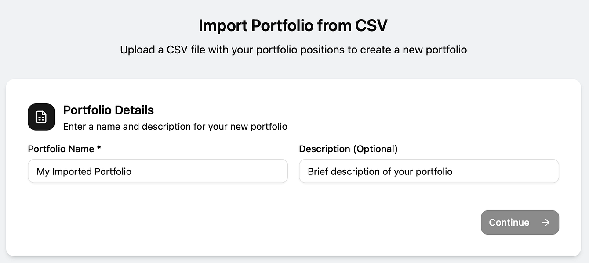Screen dimensions: 589x263
Task: Click the spreadsheet file icon beside Portfolio Details
Action: 41,117
